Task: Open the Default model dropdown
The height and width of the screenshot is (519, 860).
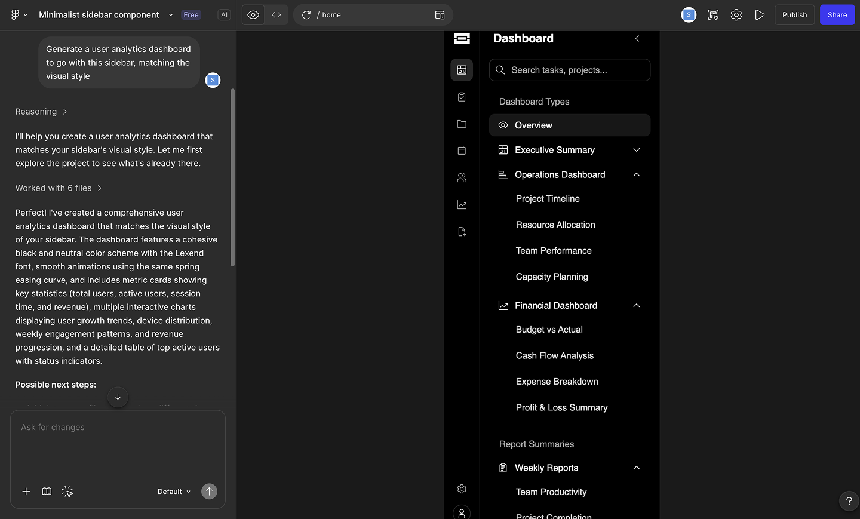Action: click(x=173, y=491)
